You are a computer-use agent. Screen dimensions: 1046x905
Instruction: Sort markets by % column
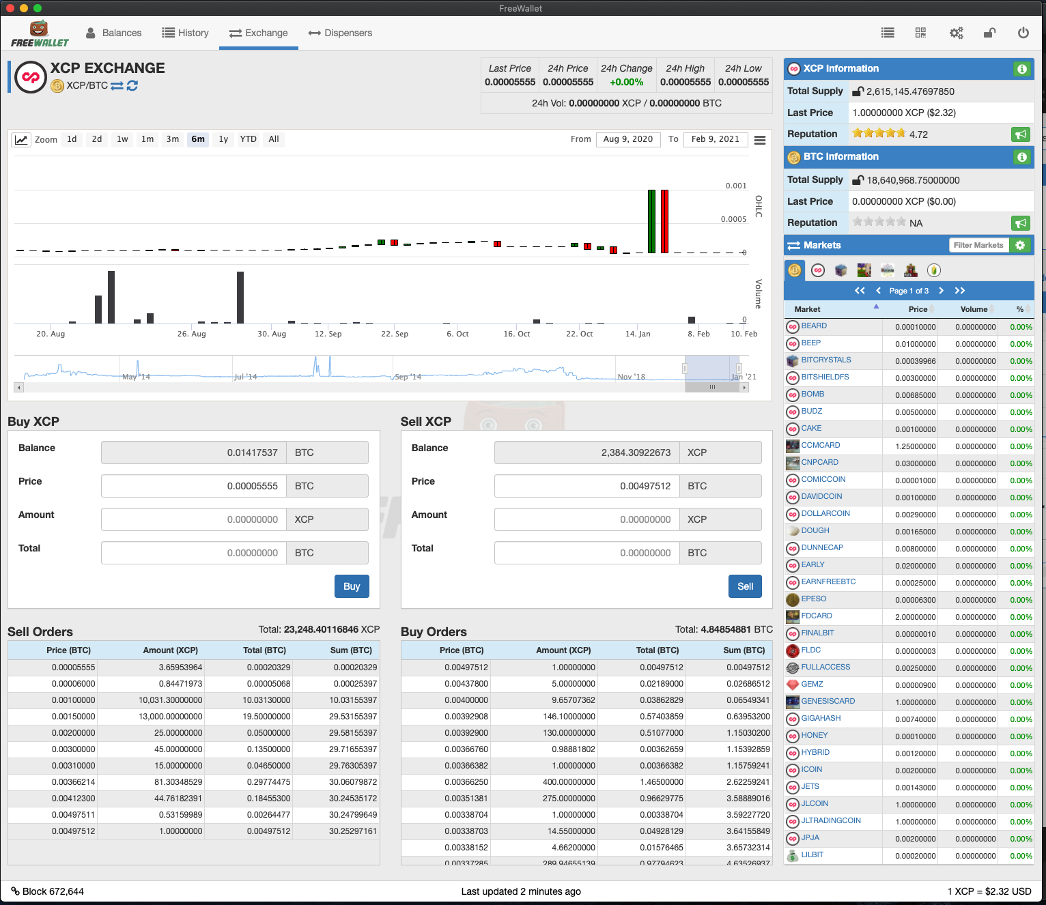(1017, 309)
